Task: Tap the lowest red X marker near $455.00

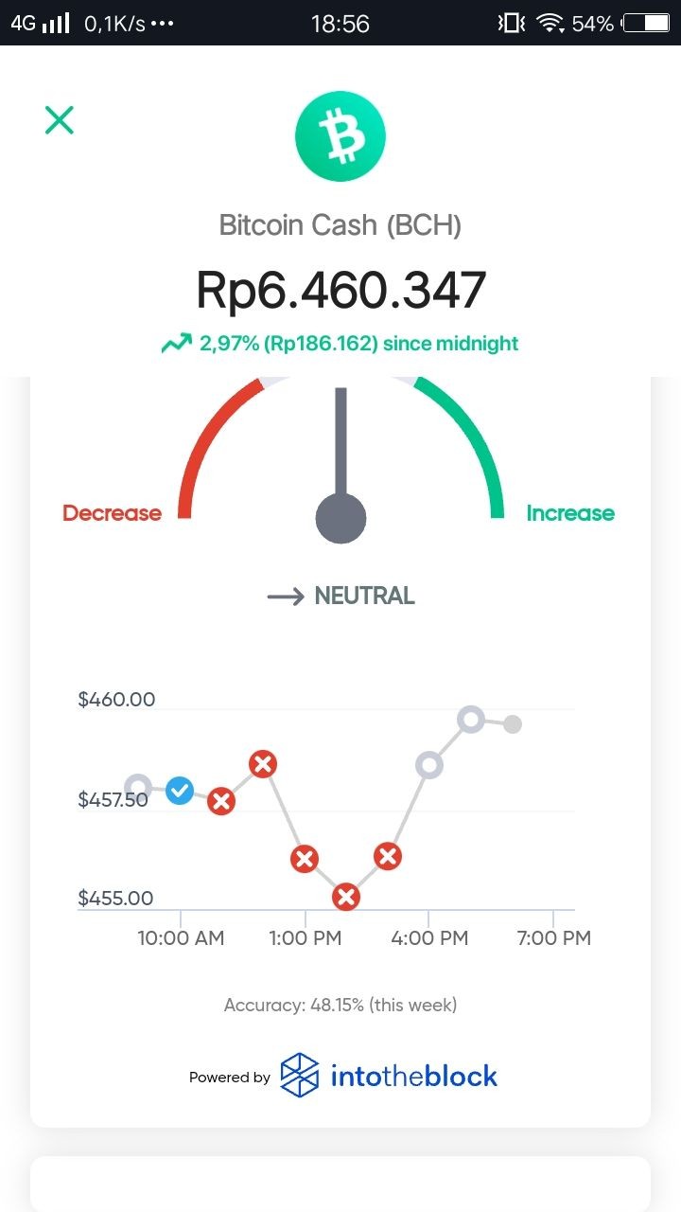Action: pos(346,897)
